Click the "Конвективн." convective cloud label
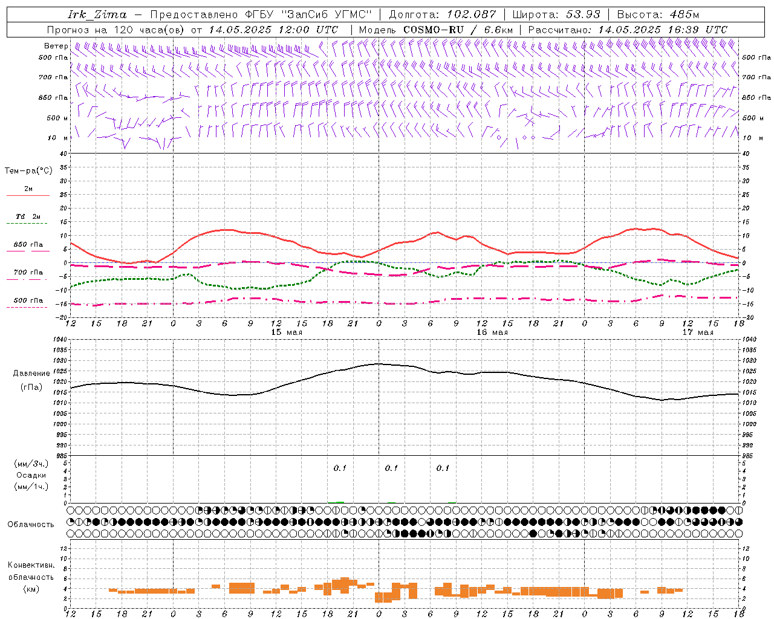 31,565
